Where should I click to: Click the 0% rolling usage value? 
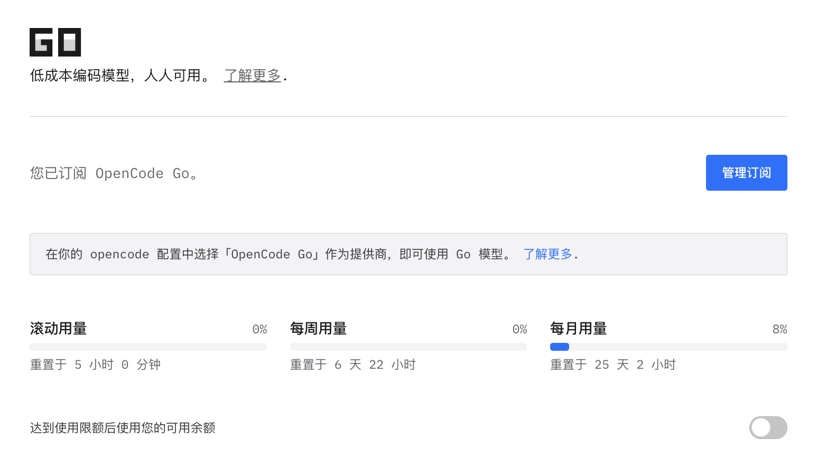coord(259,329)
